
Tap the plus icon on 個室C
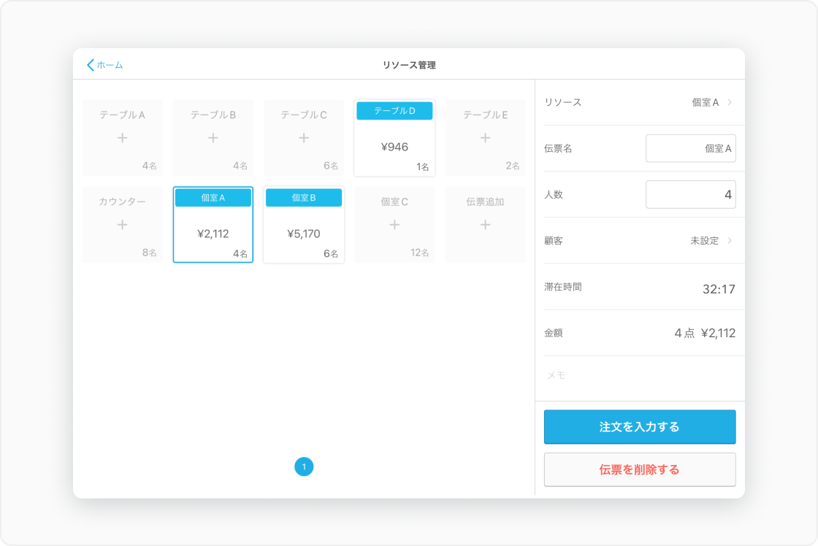coord(394,225)
